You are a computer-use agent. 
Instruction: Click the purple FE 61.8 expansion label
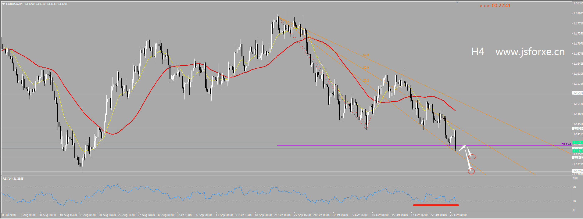tap(566, 144)
